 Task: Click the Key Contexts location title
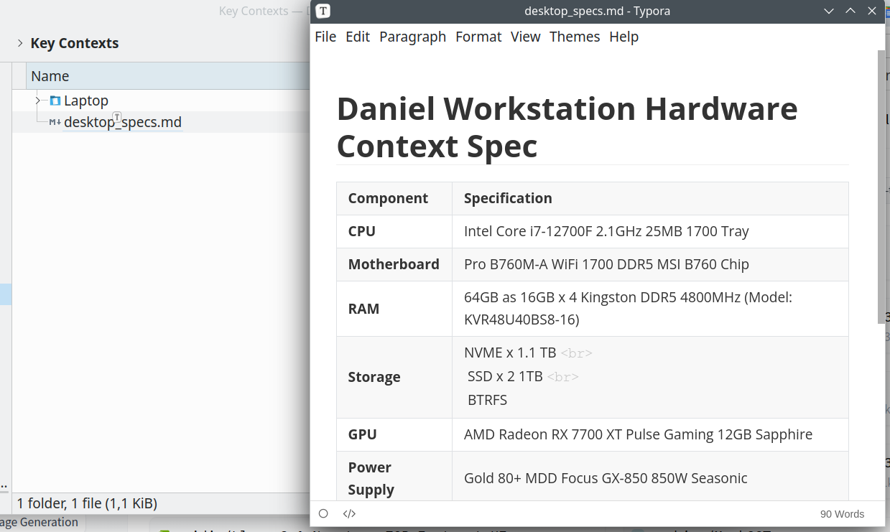click(75, 43)
